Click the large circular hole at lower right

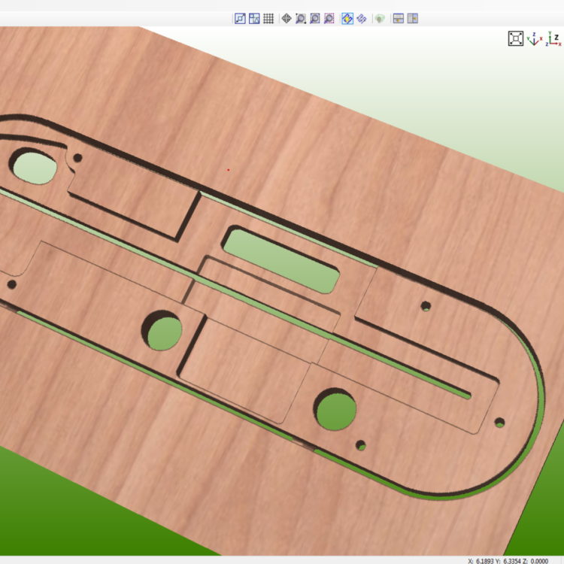(x=335, y=409)
